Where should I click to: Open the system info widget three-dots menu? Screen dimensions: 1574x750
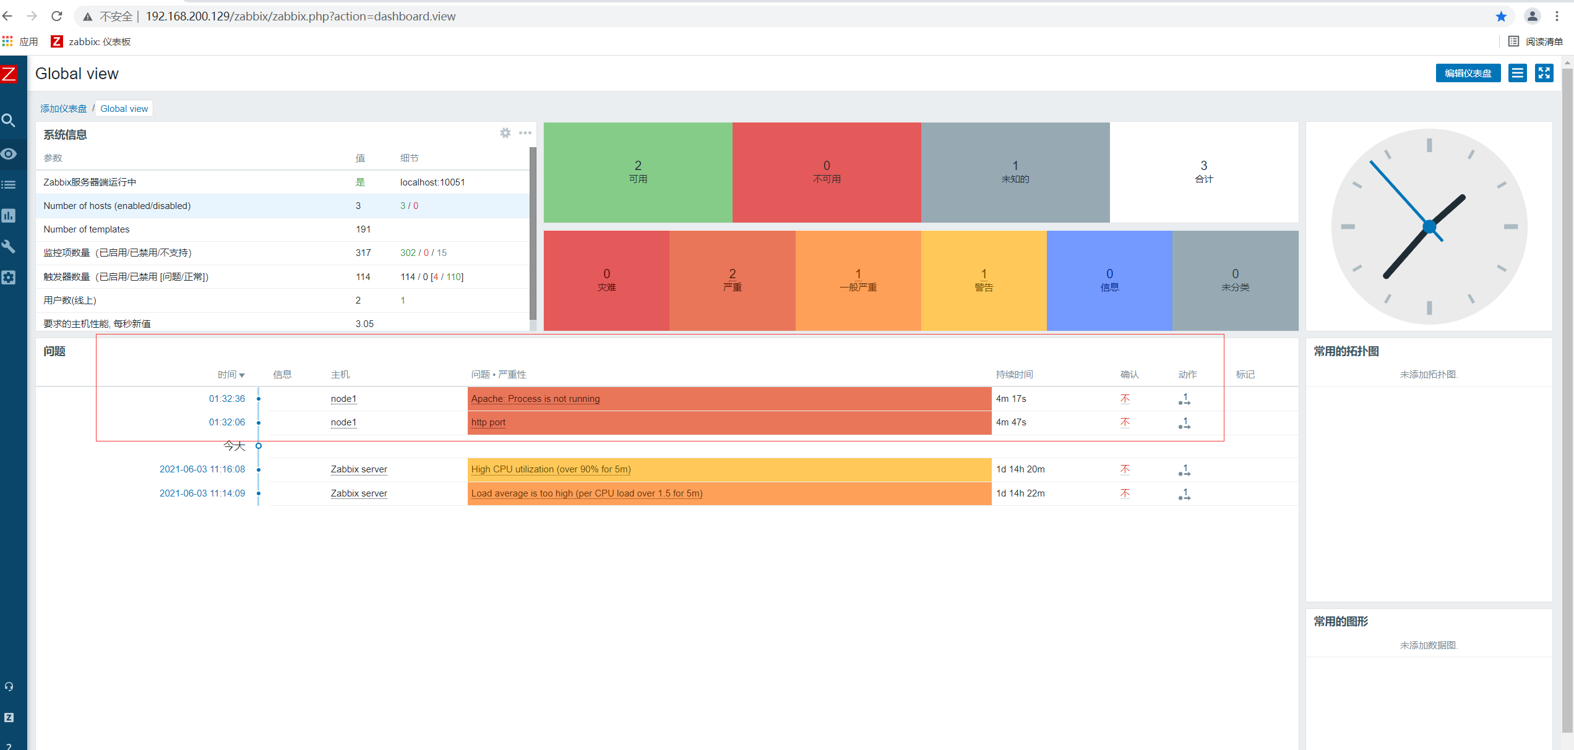(525, 133)
